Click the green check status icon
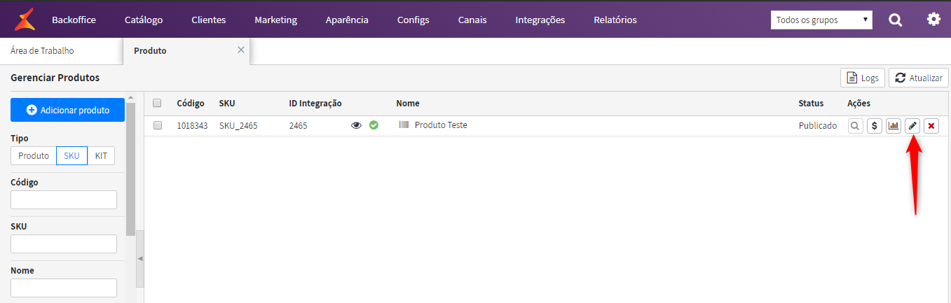 [x=374, y=125]
